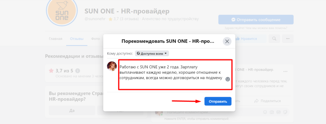
Task: Click the @sunonehr page handle
Action: click(x=95, y=19)
